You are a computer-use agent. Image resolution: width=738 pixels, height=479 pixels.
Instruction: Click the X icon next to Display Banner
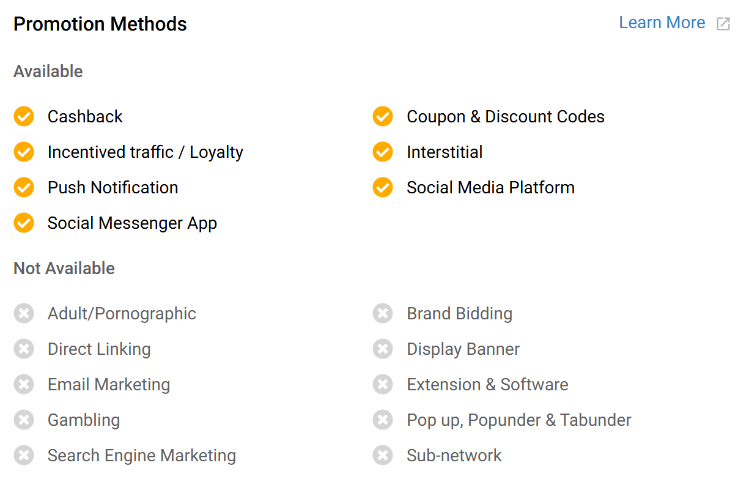point(383,349)
